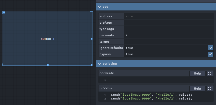Collapse the osc section chevron
Viewport: 216px width, 105px height.
coord(100,7)
